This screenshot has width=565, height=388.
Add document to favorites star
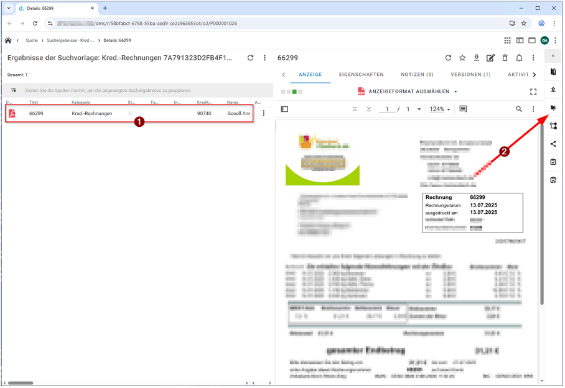pyautogui.click(x=462, y=58)
